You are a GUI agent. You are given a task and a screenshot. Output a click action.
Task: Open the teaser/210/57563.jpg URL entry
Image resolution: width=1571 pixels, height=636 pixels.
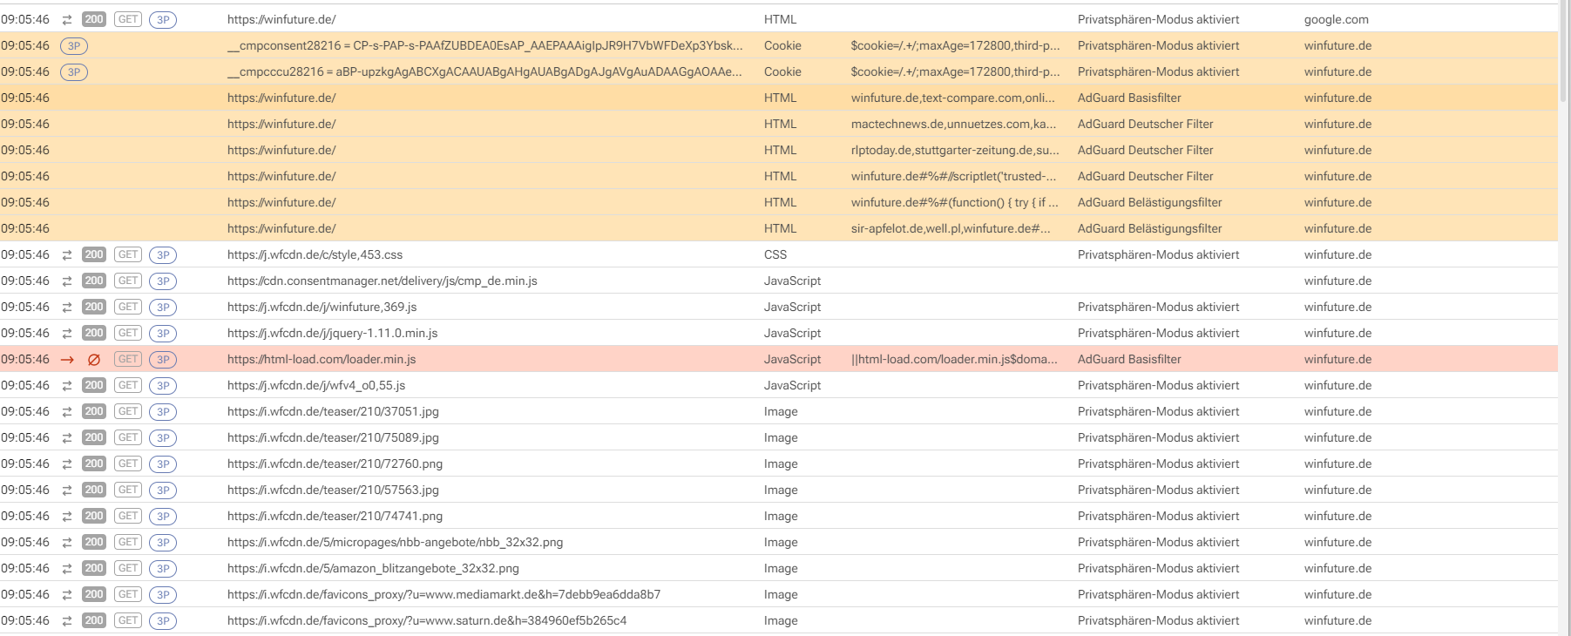pyautogui.click(x=333, y=490)
